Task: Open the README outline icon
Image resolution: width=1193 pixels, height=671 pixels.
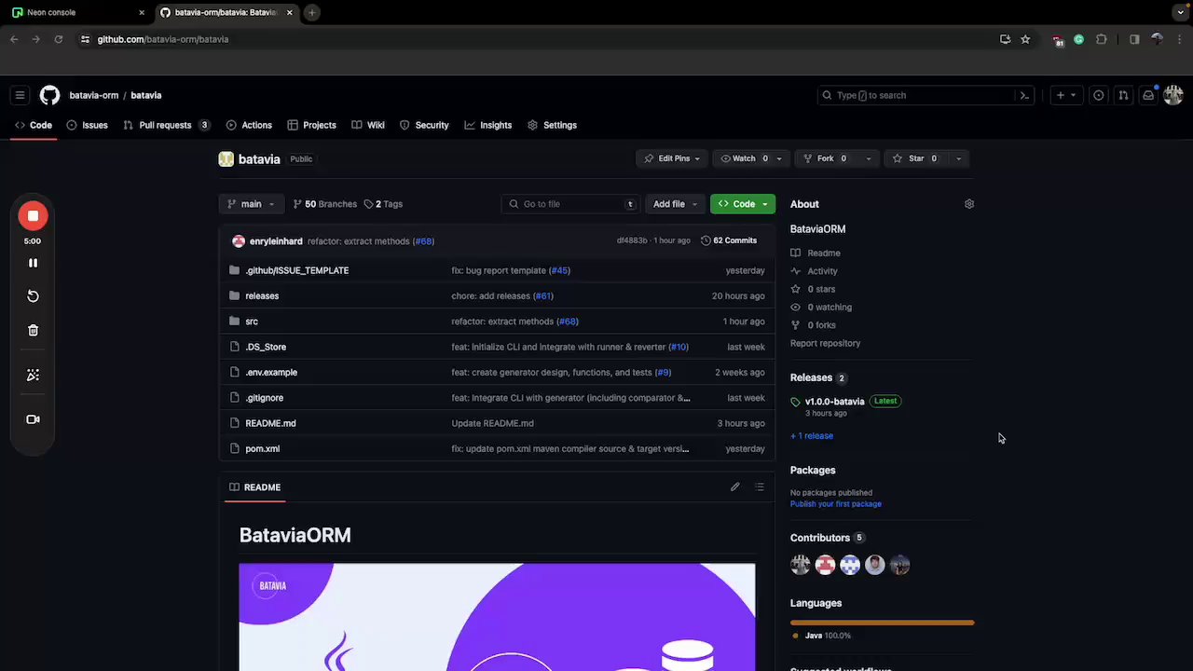Action: click(x=760, y=487)
